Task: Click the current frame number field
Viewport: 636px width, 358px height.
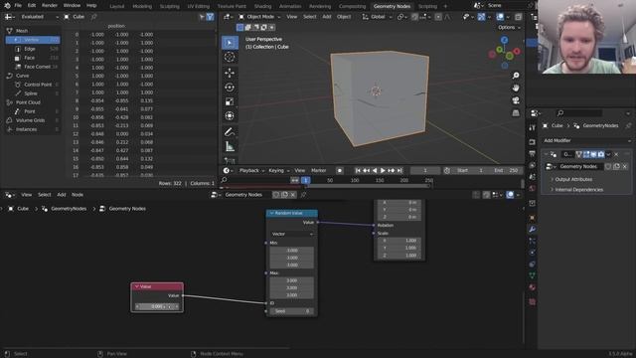Action: point(424,170)
